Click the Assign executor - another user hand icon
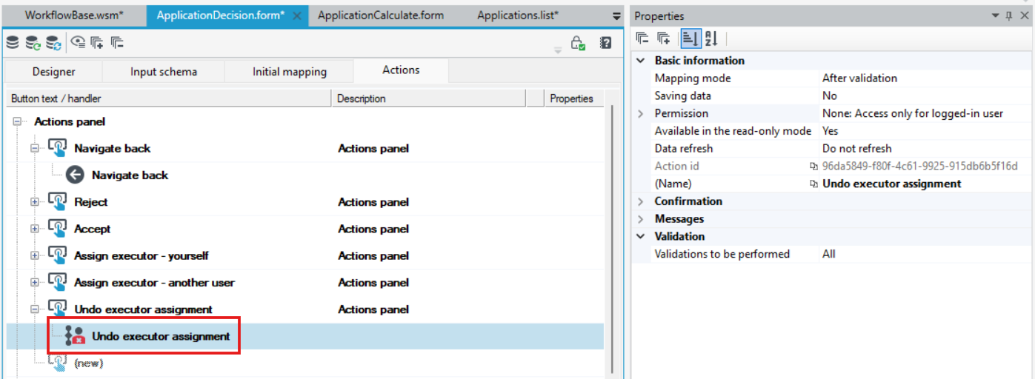Screen dimensions: 1035x379 58,282
